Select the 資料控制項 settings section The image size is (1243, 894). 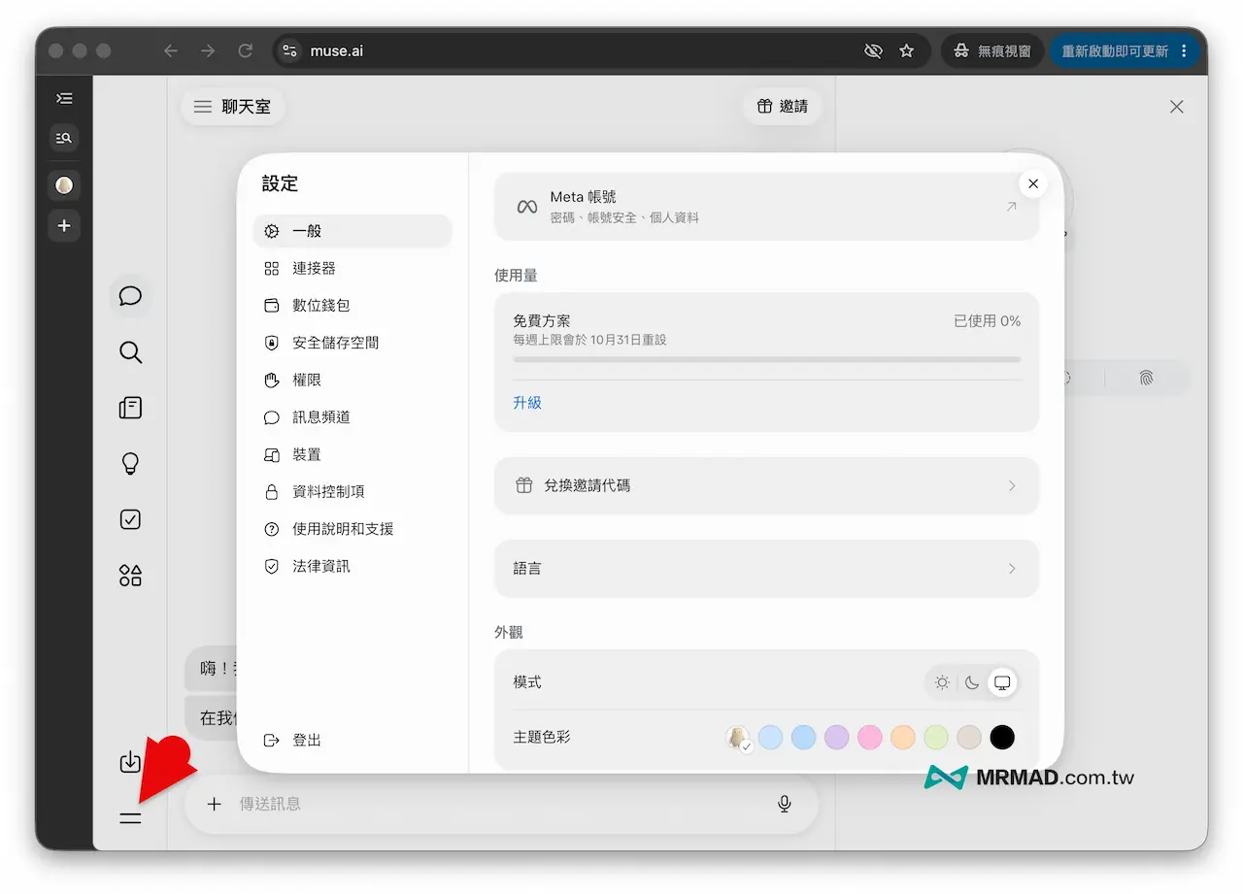(x=353, y=491)
